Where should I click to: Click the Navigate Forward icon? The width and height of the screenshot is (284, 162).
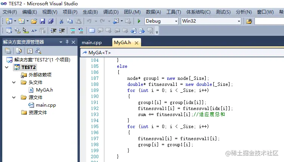click(x=128, y=21)
